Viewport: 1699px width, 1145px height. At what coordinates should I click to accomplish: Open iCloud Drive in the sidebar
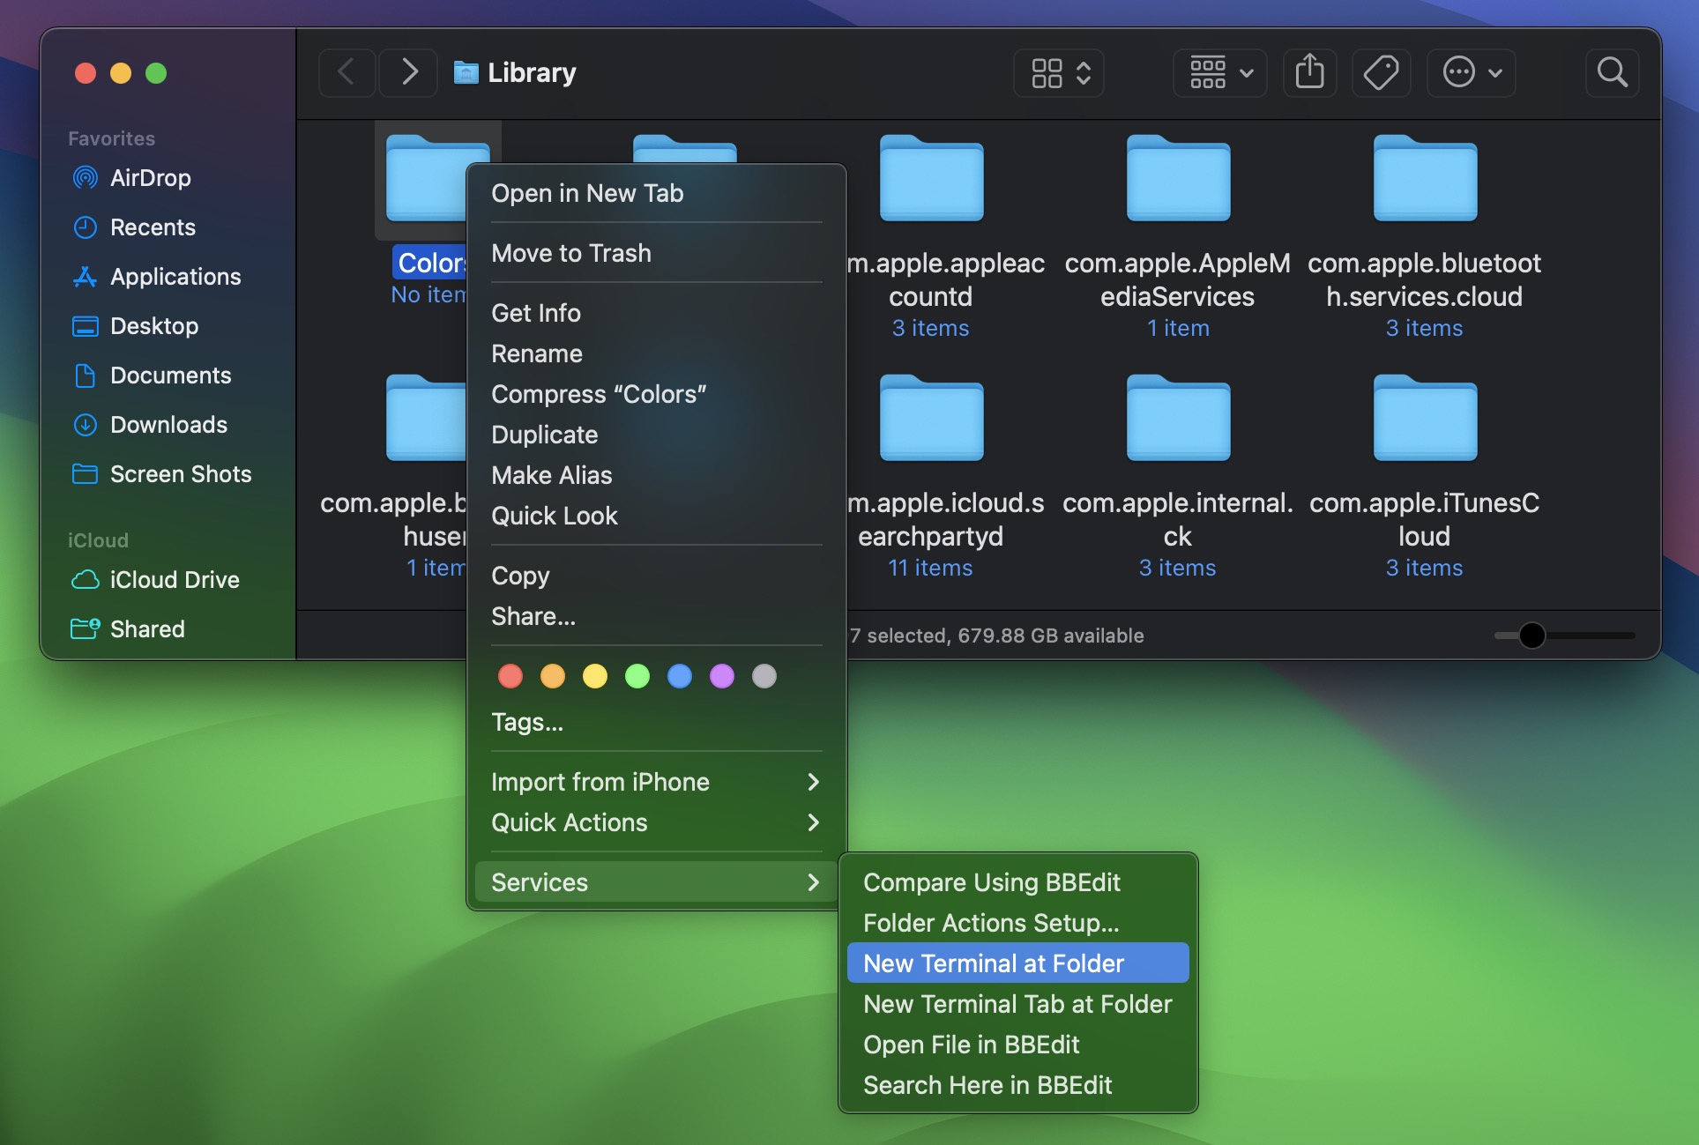174,579
